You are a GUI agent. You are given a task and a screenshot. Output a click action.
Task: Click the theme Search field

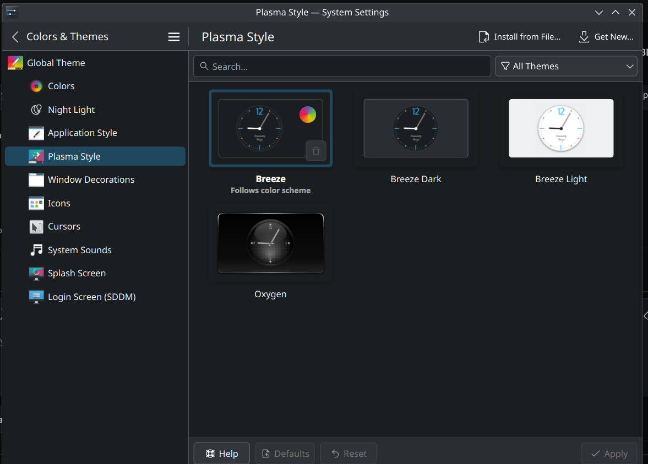[x=342, y=66]
